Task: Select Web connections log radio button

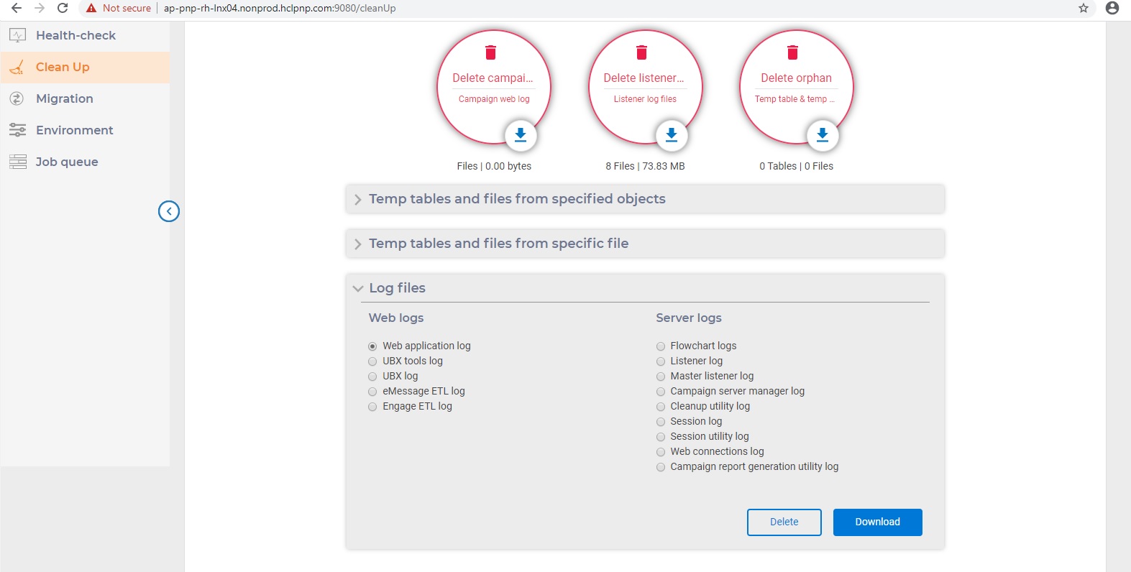Action: (x=661, y=452)
